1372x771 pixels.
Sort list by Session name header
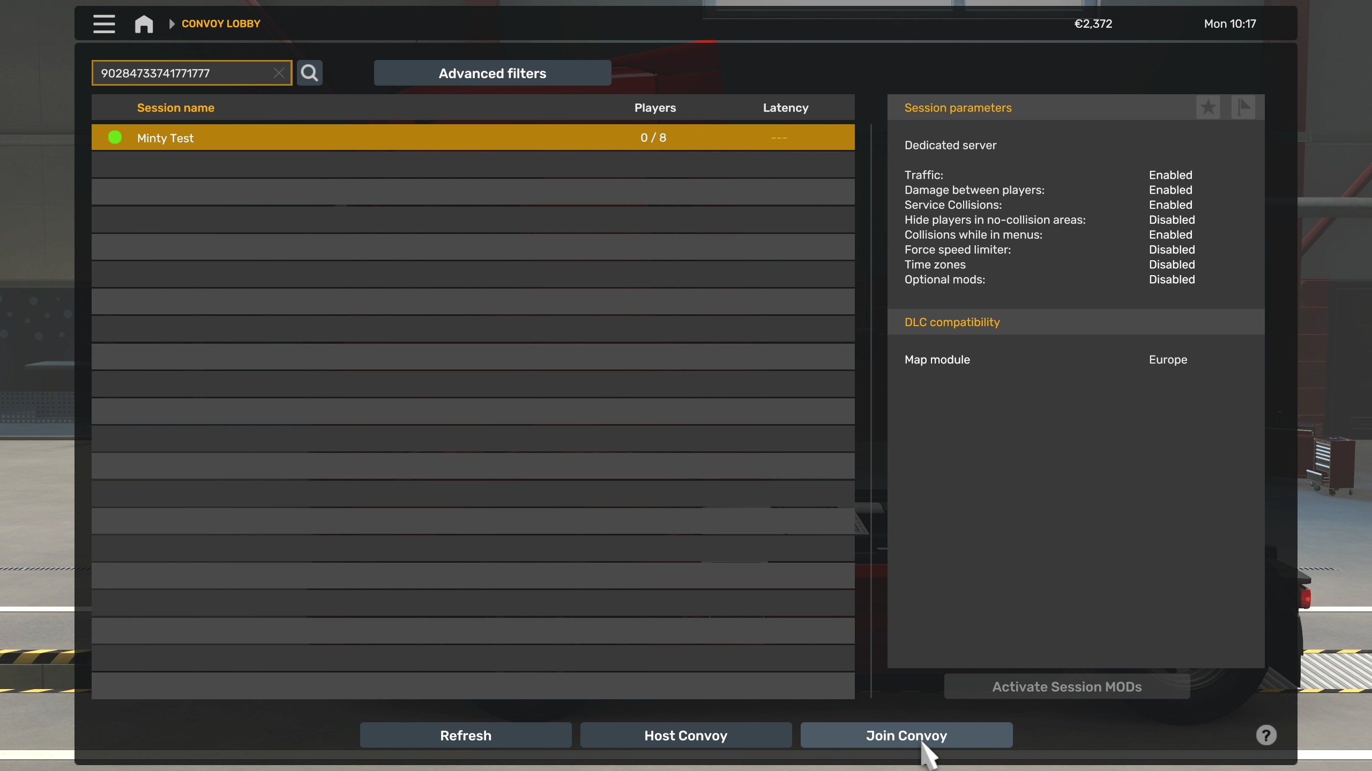click(175, 108)
